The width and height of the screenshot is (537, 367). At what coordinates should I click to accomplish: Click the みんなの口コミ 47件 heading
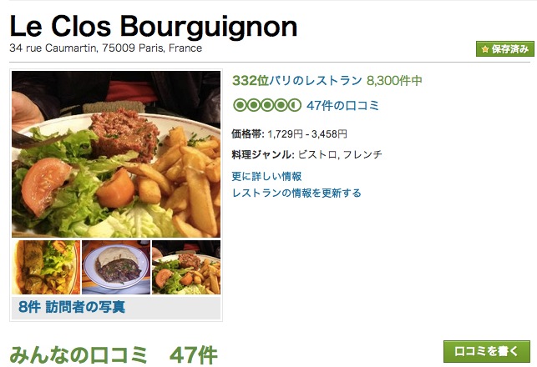click(x=114, y=355)
